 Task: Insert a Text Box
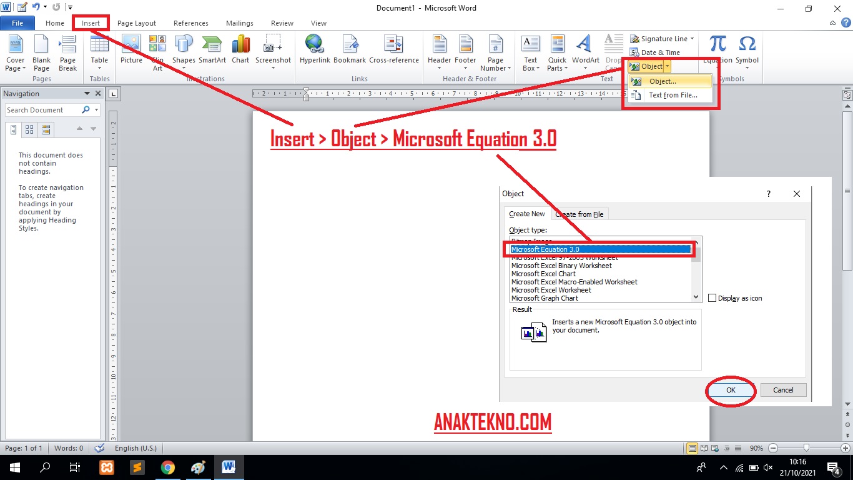pos(530,53)
